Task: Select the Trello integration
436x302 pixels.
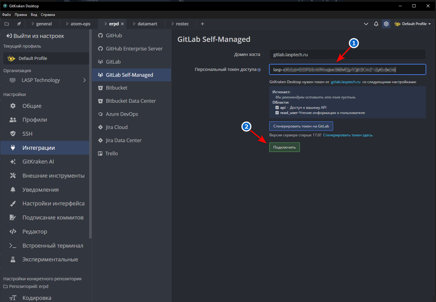Action: tap(131, 153)
